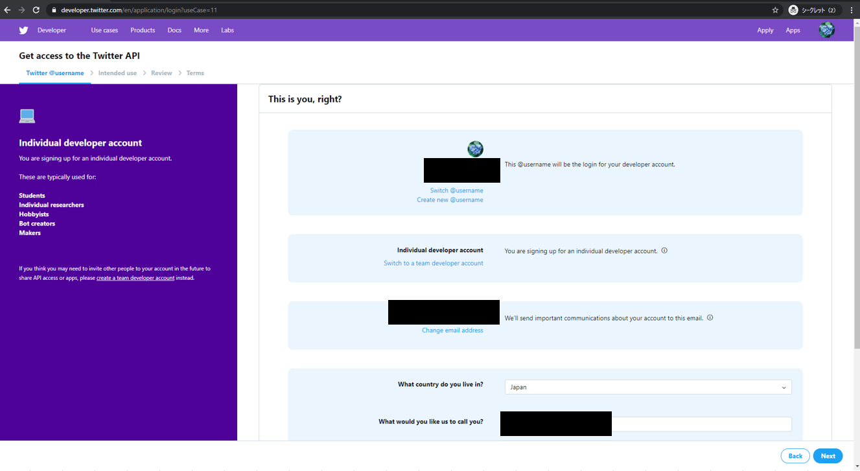
Task: Bookmark this page with star icon
Action: (775, 10)
